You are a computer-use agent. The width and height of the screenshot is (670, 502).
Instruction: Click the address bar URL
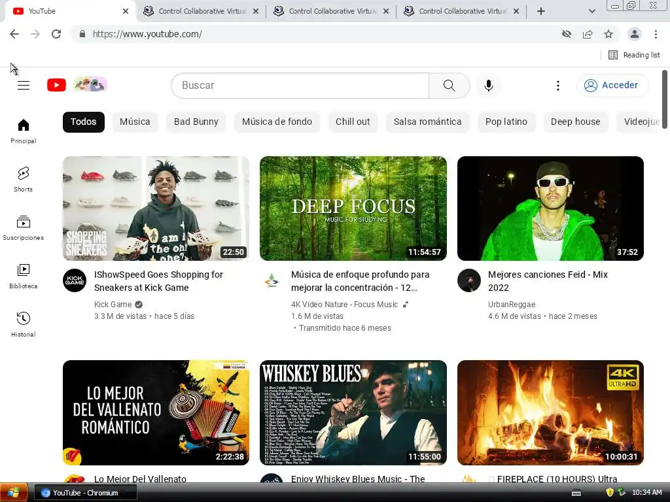(147, 34)
